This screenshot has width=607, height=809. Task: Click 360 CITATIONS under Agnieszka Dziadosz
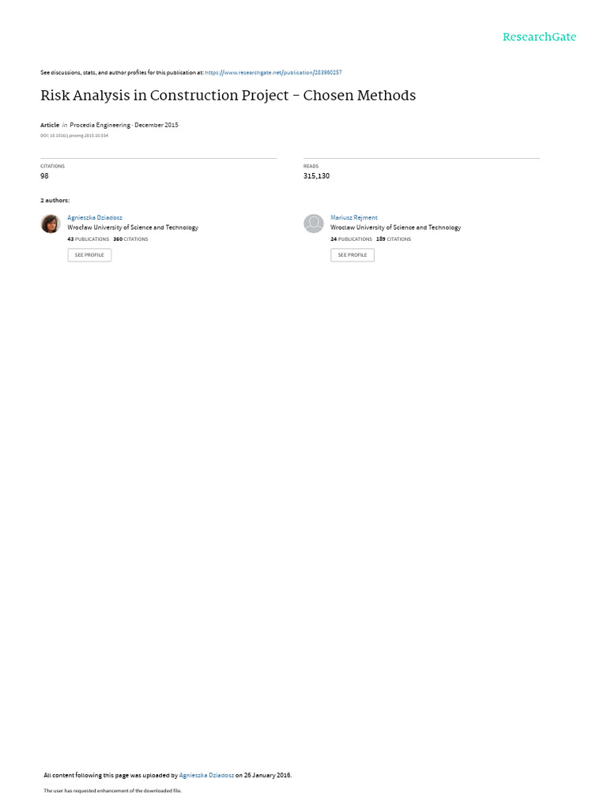pyautogui.click(x=130, y=239)
